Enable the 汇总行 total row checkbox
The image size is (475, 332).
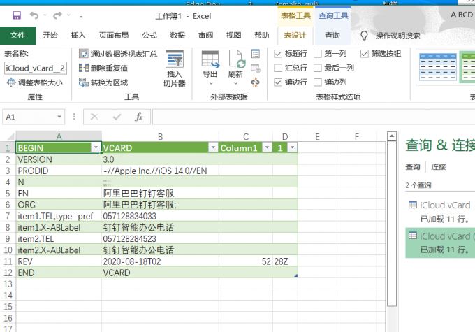click(x=278, y=68)
